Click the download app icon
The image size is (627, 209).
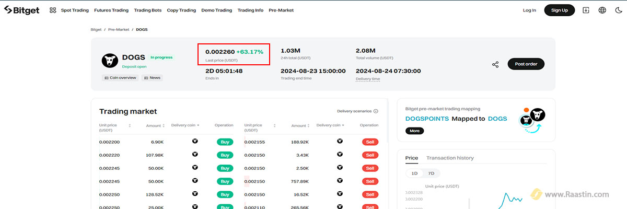586,10
